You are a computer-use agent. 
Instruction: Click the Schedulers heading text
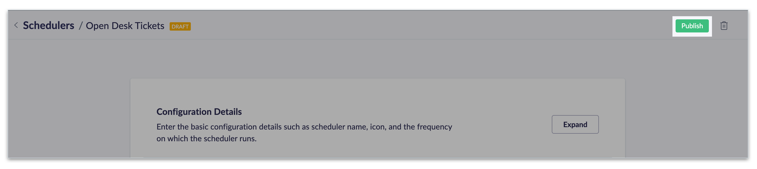48,26
